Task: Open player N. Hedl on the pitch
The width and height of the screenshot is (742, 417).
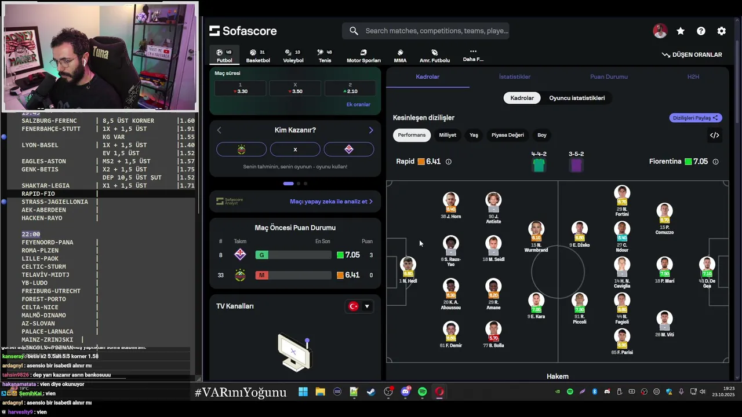Action: point(408,270)
